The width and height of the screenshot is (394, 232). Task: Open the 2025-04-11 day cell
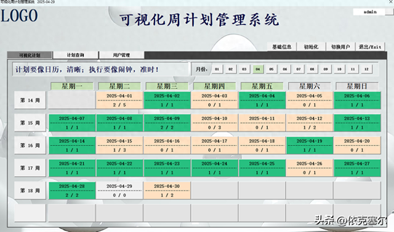(x=262, y=123)
